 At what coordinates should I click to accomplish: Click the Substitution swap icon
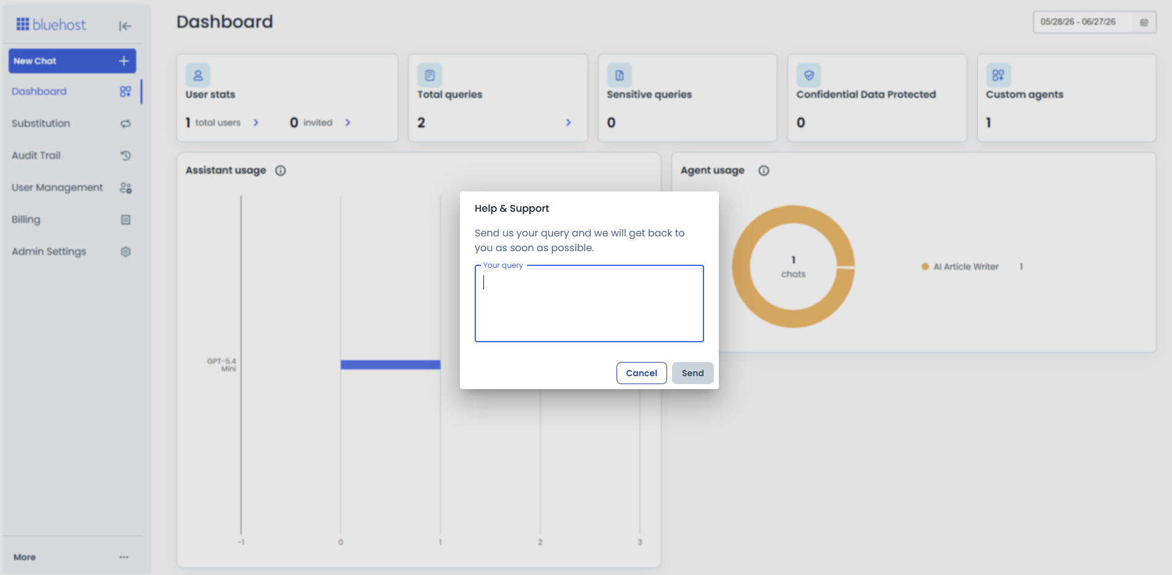coord(126,124)
